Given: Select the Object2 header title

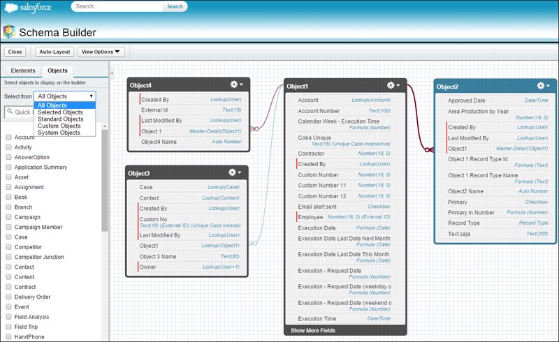Looking at the screenshot, I should [x=447, y=87].
